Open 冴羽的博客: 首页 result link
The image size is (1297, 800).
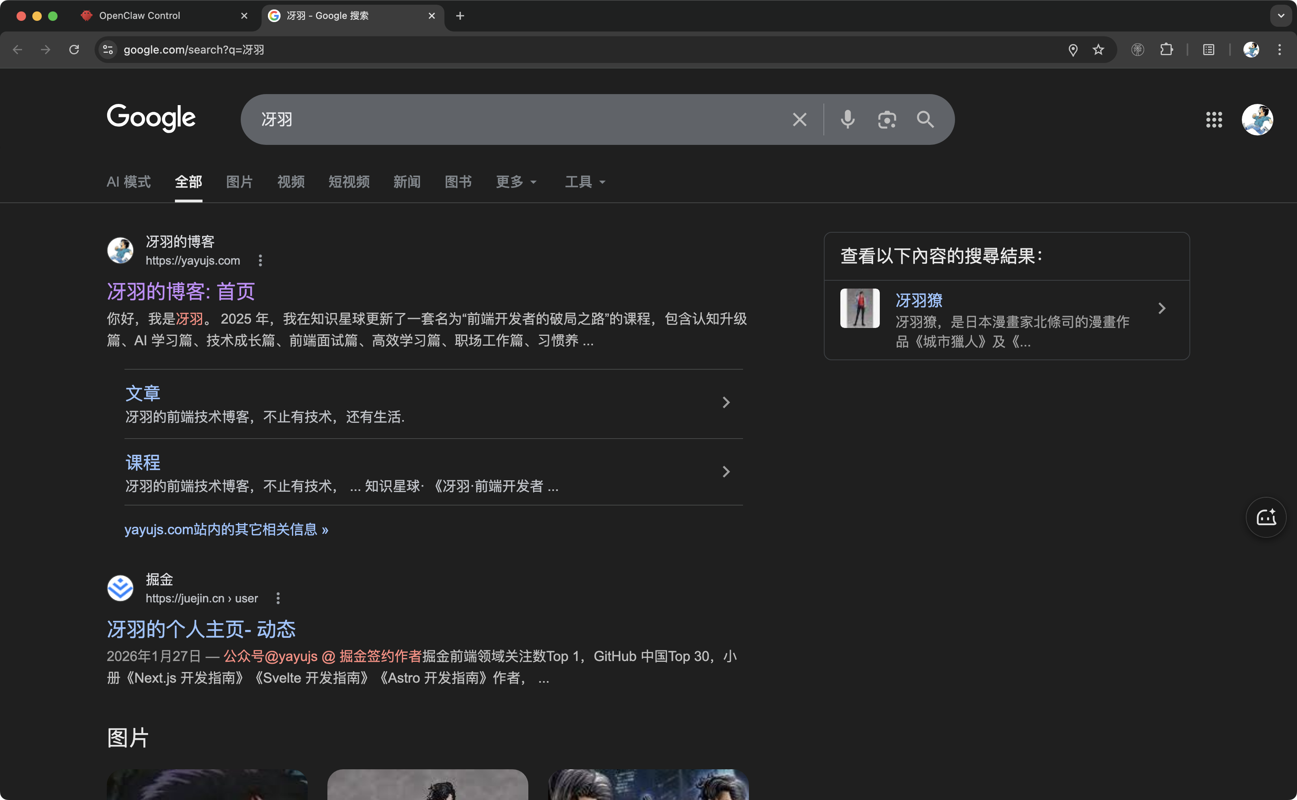(181, 291)
